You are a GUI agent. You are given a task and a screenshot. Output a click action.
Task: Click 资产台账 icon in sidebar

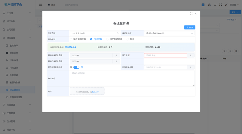pyautogui.click(x=4, y=21)
